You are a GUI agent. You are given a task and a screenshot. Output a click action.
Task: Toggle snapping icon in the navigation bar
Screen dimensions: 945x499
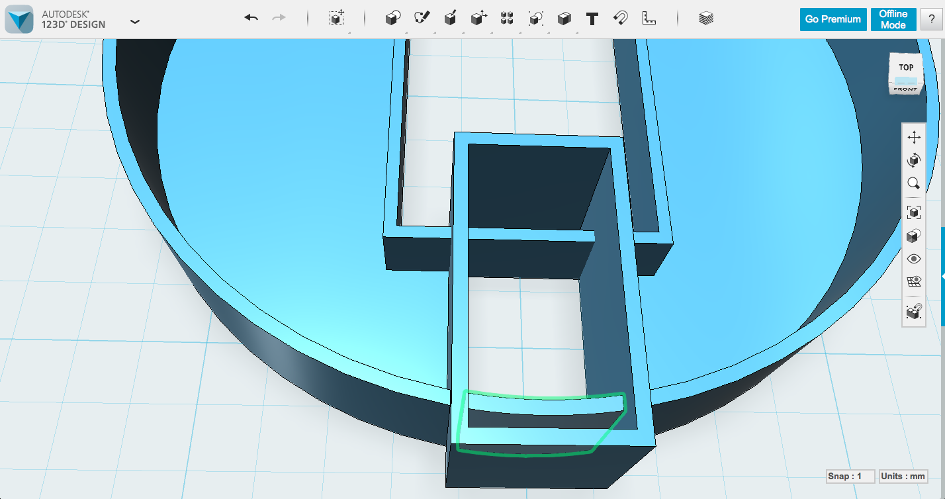[914, 311]
